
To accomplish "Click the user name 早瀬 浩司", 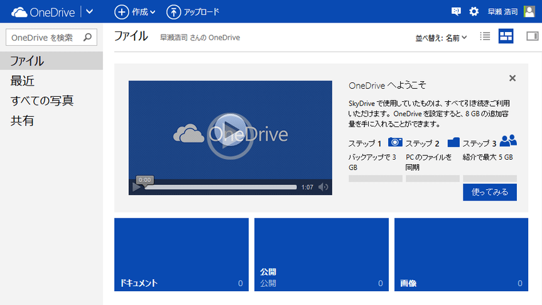I will coord(502,12).
